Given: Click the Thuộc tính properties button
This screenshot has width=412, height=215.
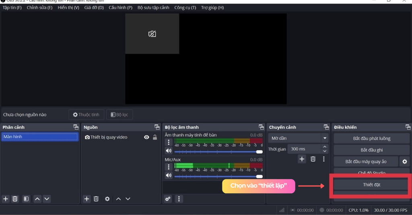Looking at the screenshot, I should pos(86,115).
